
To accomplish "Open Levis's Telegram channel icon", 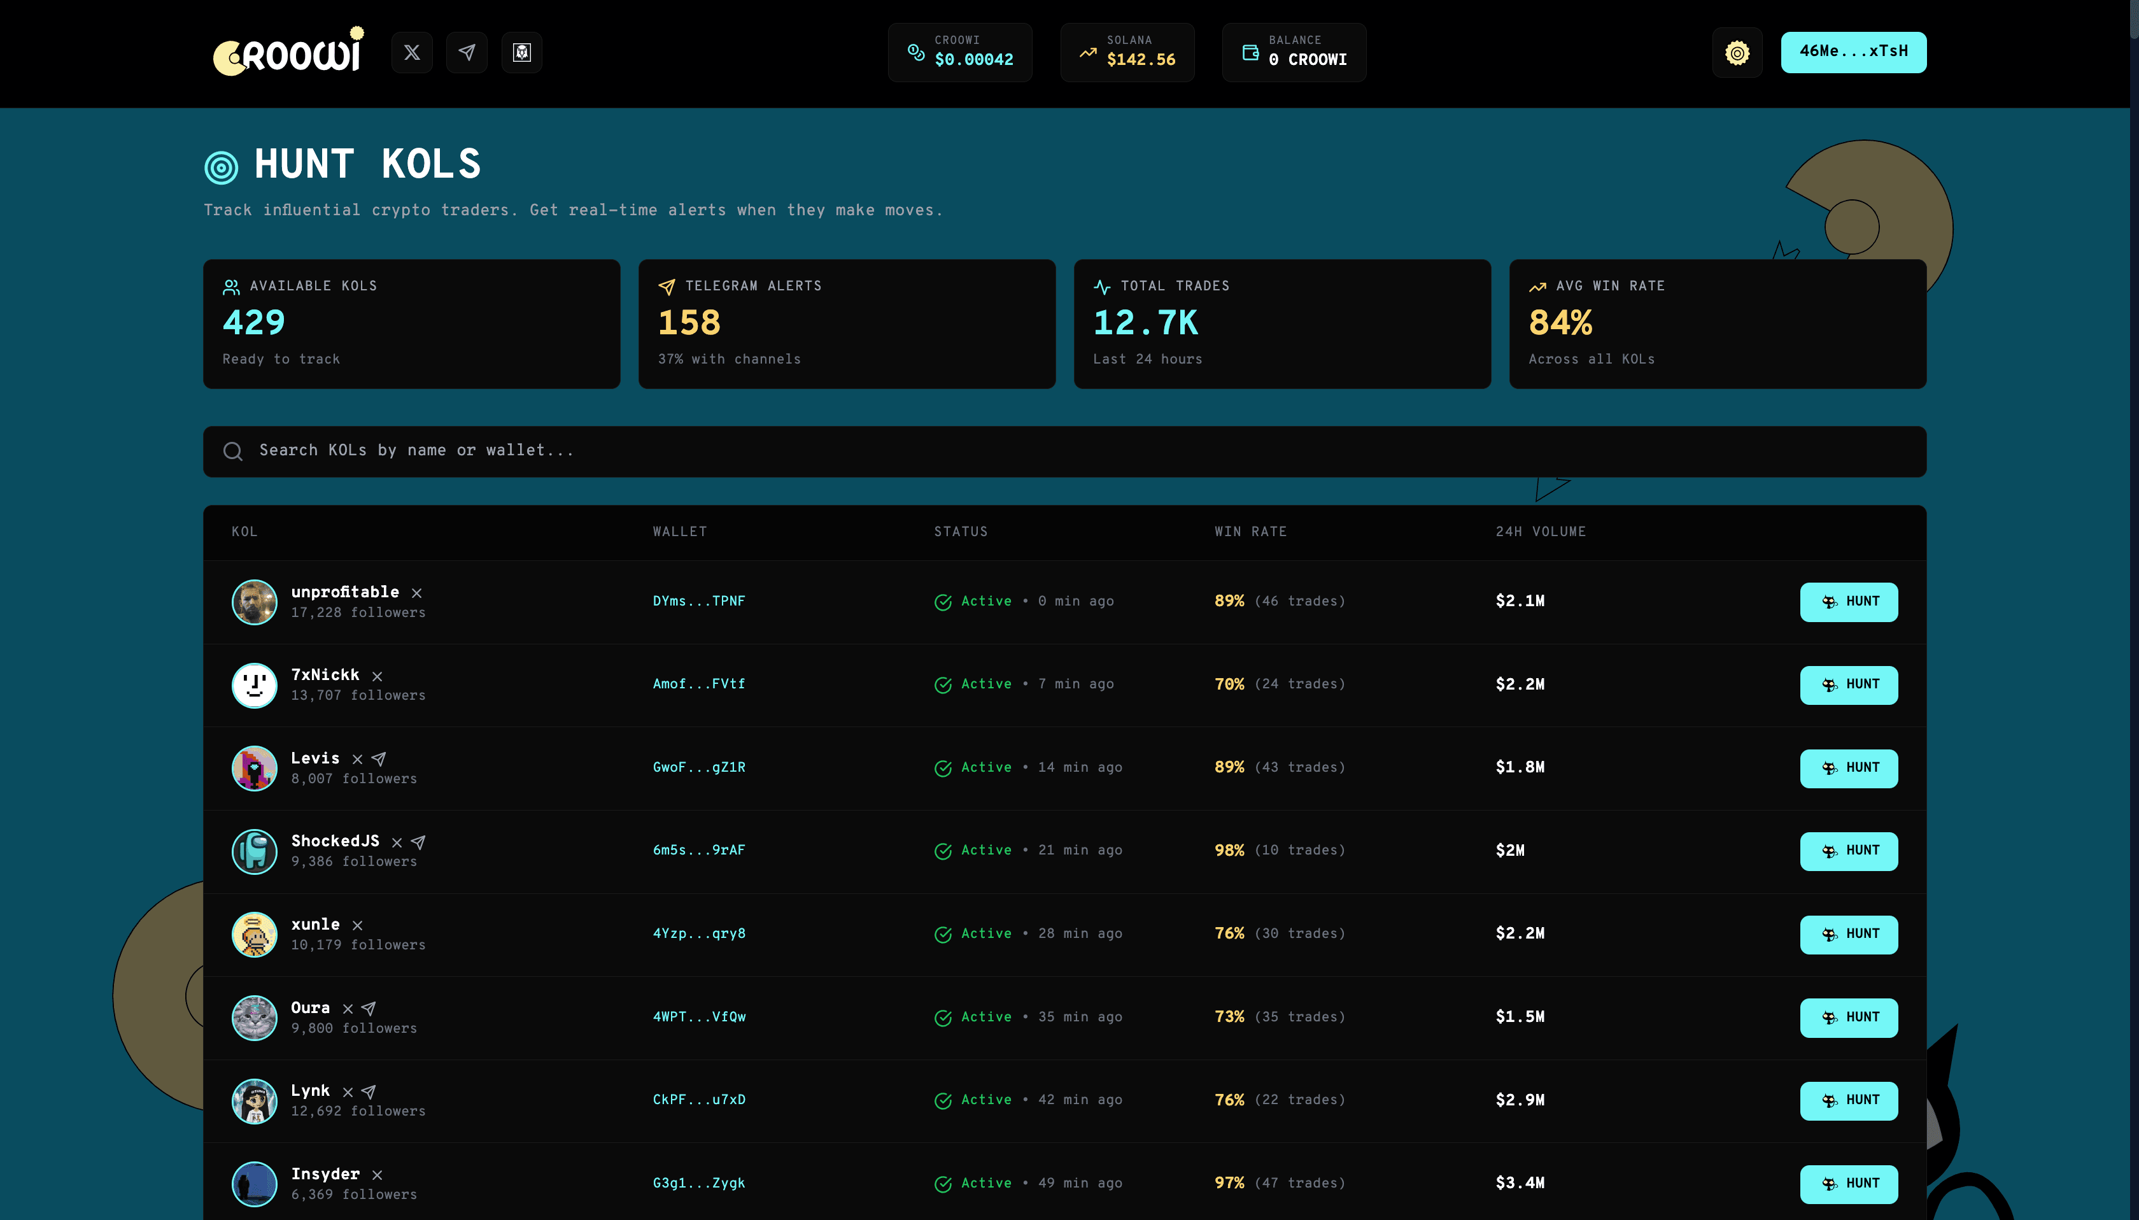I will 379,759.
